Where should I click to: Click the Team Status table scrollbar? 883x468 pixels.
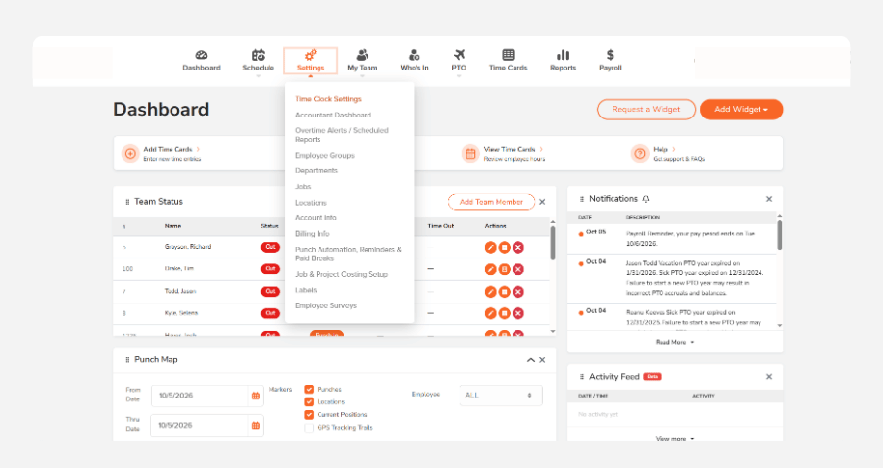tap(553, 243)
